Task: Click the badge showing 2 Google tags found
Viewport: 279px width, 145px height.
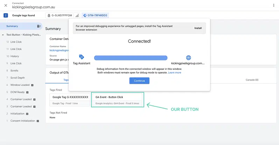Action: point(6,15)
